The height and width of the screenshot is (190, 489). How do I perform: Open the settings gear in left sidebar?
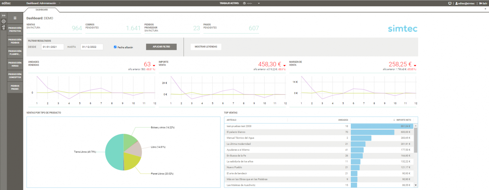(4, 21)
